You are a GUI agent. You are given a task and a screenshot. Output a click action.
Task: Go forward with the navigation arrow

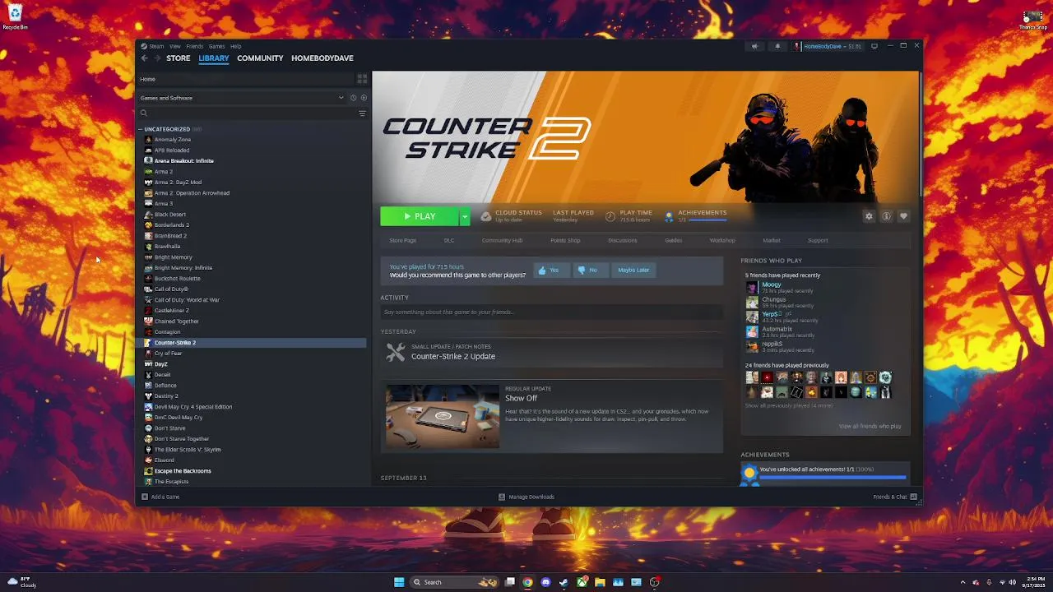pyautogui.click(x=157, y=58)
